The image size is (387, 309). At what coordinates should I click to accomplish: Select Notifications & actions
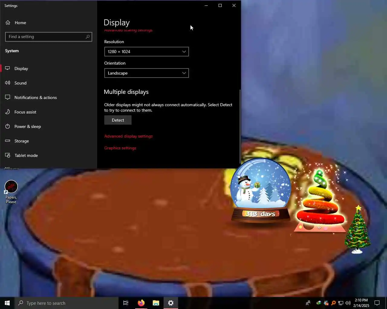pyautogui.click(x=36, y=97)
